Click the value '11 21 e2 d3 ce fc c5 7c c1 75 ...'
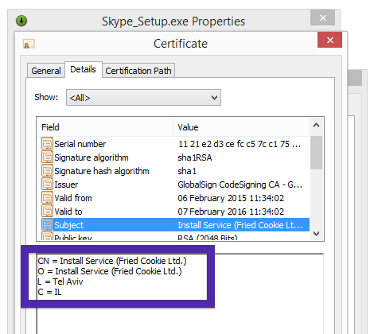 click(x=240, y=144)
